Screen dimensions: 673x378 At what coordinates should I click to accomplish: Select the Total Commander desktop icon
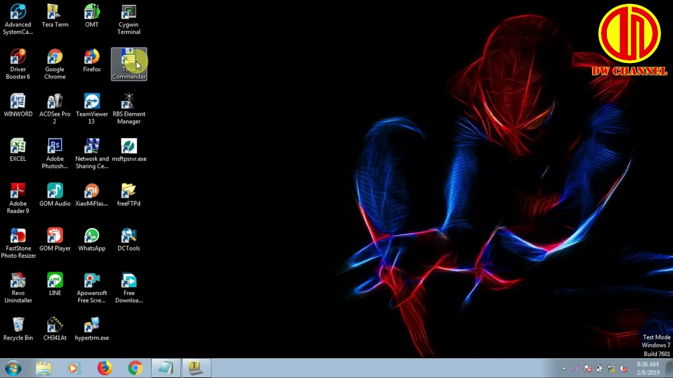point(129,64)
